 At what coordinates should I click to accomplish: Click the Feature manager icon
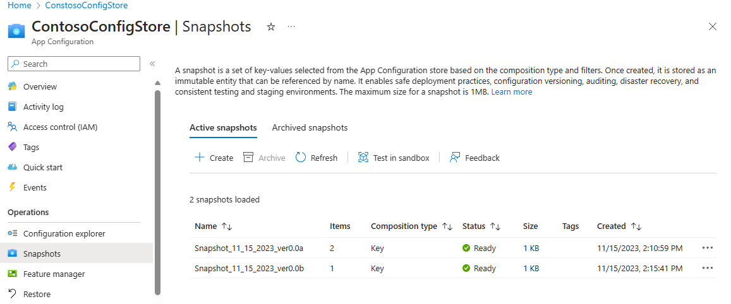[13, 274]
